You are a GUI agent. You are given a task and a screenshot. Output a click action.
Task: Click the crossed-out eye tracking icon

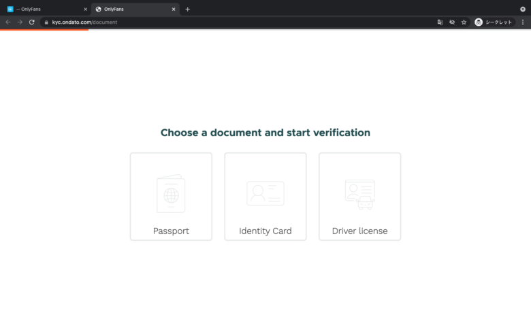[452, 22]
